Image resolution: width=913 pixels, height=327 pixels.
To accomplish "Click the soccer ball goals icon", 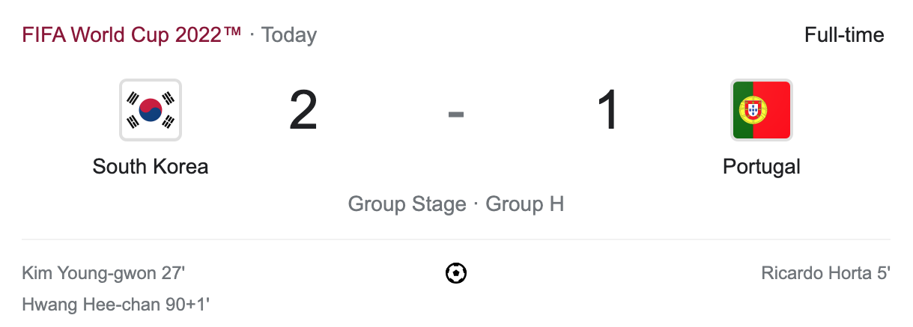I will coord(455,274).
